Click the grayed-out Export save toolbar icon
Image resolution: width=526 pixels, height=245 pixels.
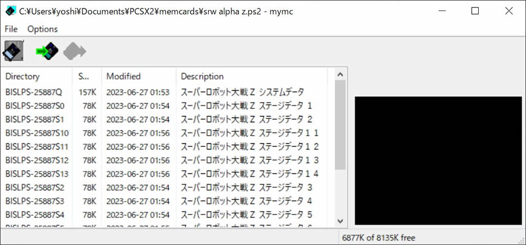point(75,52)
